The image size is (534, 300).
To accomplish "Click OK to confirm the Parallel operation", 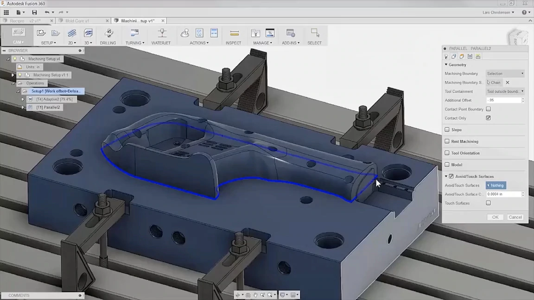I will pos(495,217).
